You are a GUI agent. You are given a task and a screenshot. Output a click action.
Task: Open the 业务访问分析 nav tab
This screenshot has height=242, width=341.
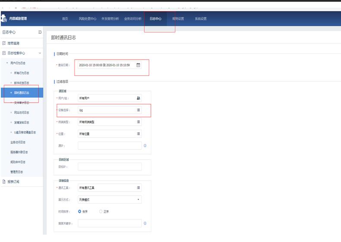133,19
